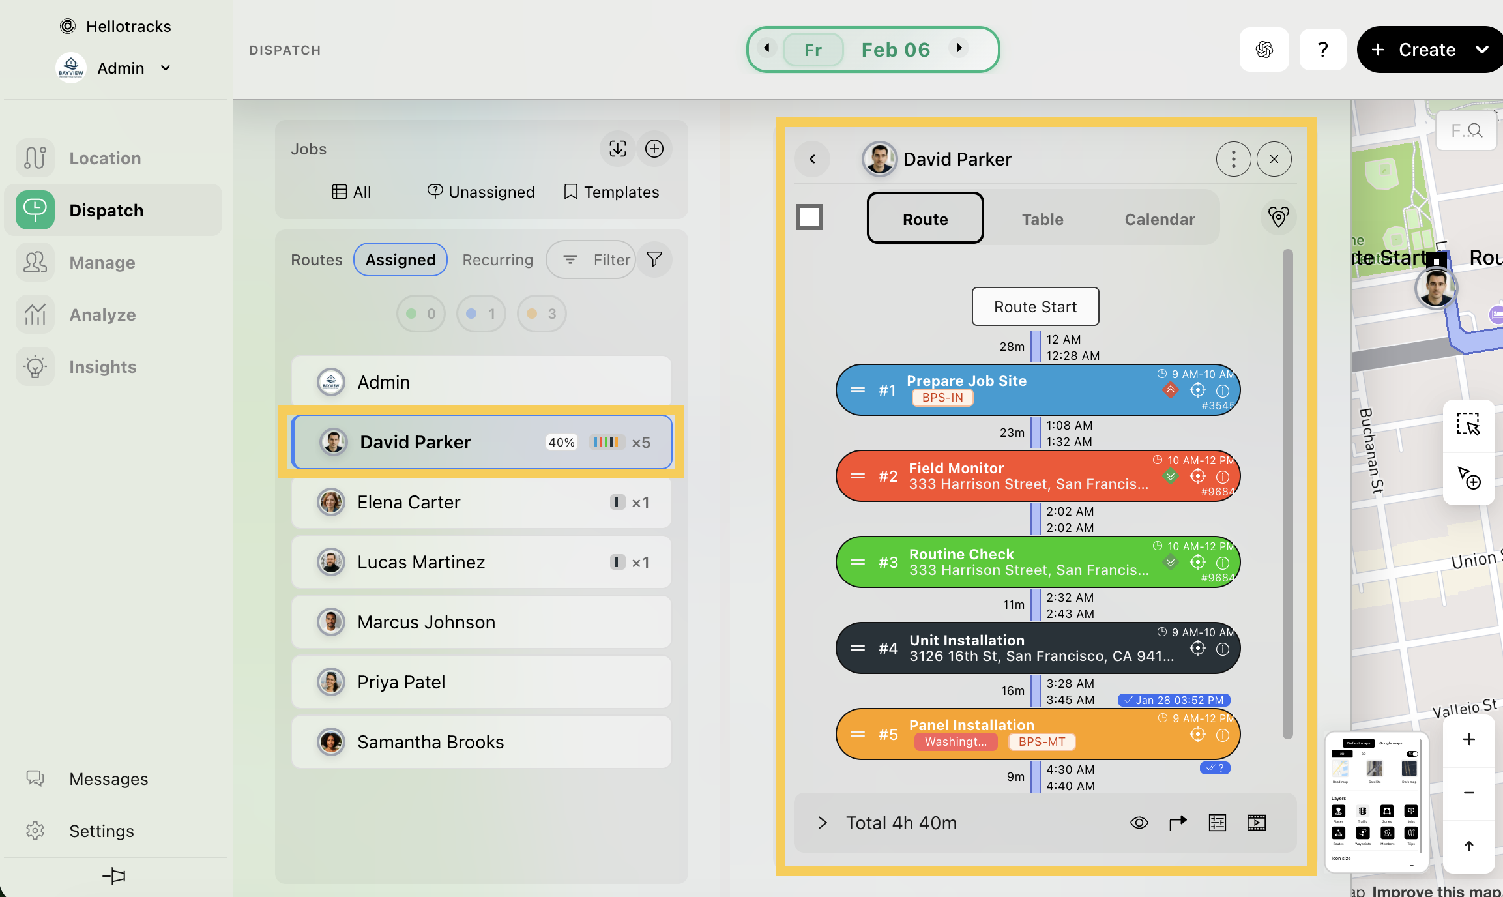Click the funnel filter icon beside Filter
The image size is (1503, 897).
pos(654,259)
